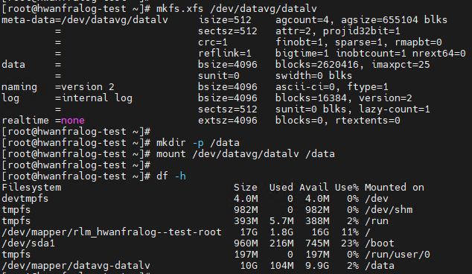Click the '/boot' mount point
The image size is (472, 274).
(x=379, y=243)
